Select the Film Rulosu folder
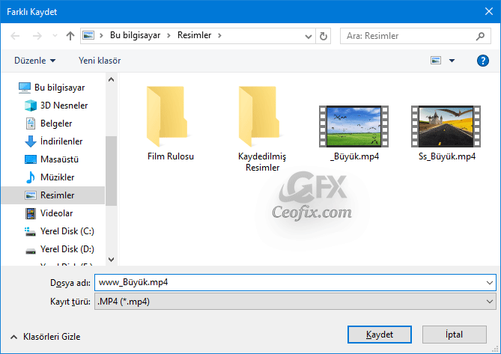Viewport: 501px width, 354px height. (x=170, y=123)
